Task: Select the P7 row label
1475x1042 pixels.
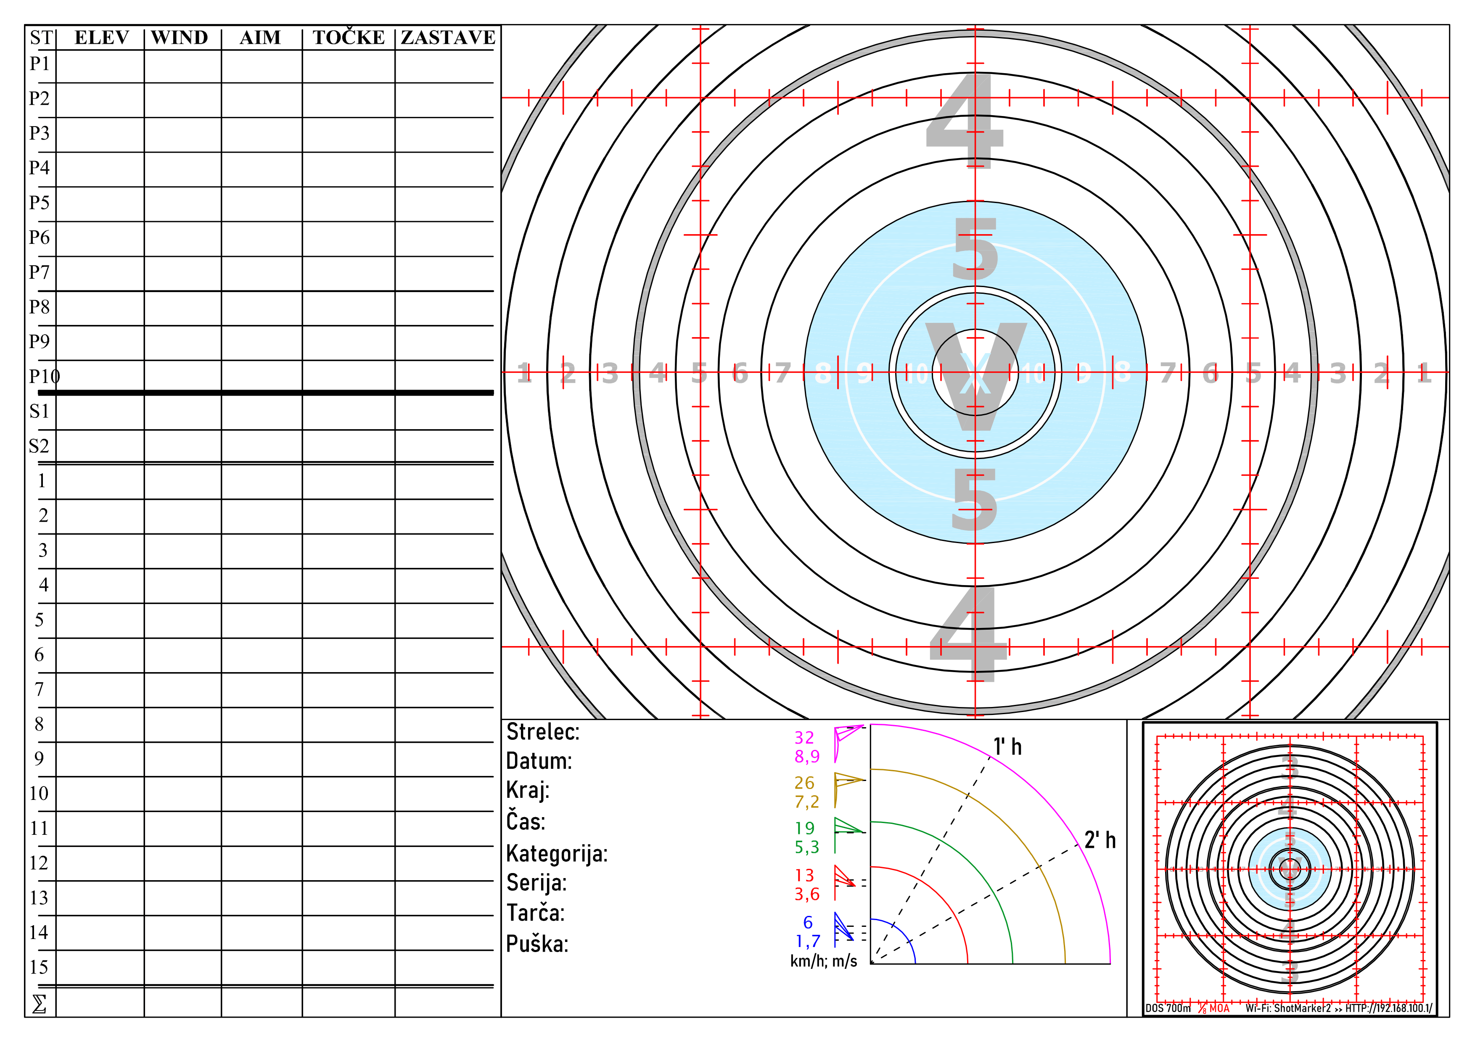Action: tap(39, 272)
